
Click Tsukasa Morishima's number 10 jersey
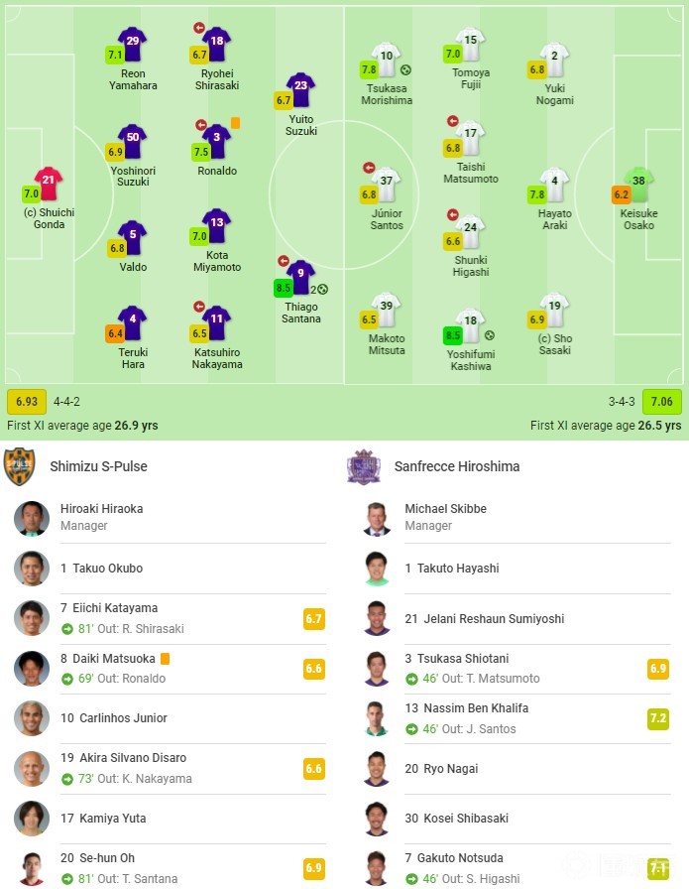coord(386,59)
